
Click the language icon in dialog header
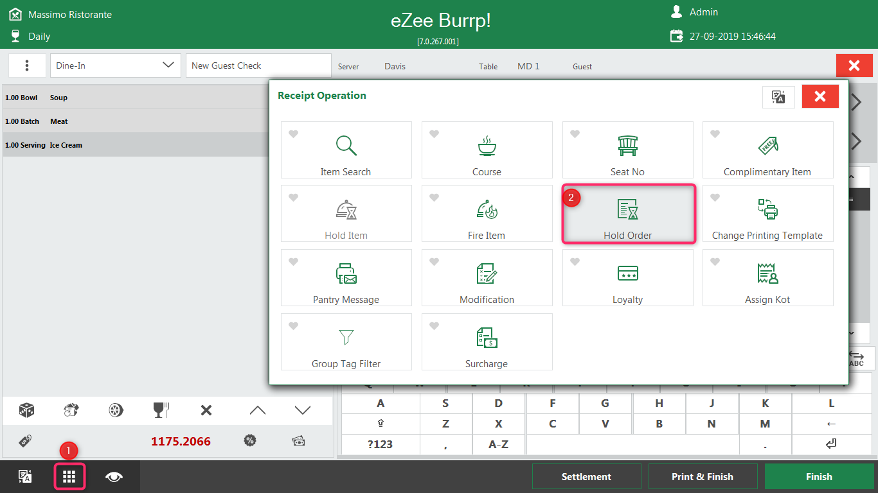pos(778,97)
